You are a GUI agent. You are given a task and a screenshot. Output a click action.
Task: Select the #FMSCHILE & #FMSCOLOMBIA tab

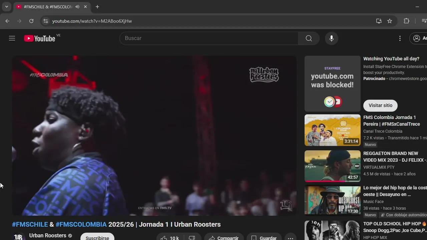[x=48, y=7]
